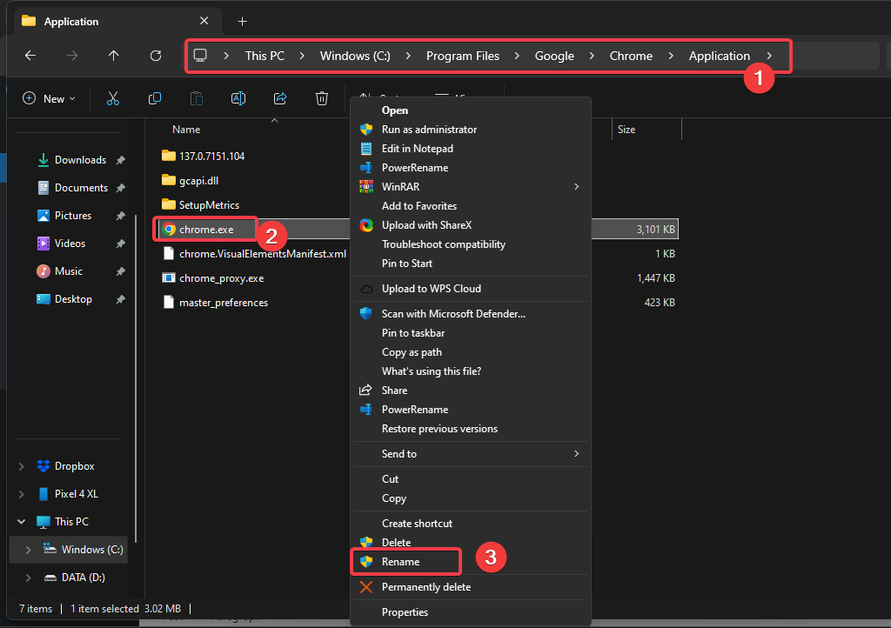Choose Properties in context menu
This screenshot has width=891, height=628.
[471, 611]
